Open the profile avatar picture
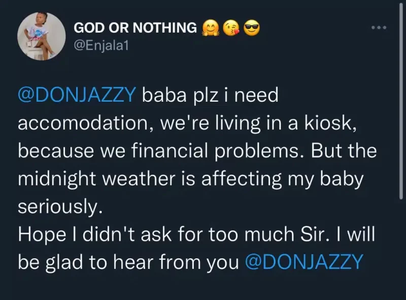Viewport: 406px width, 300px height. (40, 37)
